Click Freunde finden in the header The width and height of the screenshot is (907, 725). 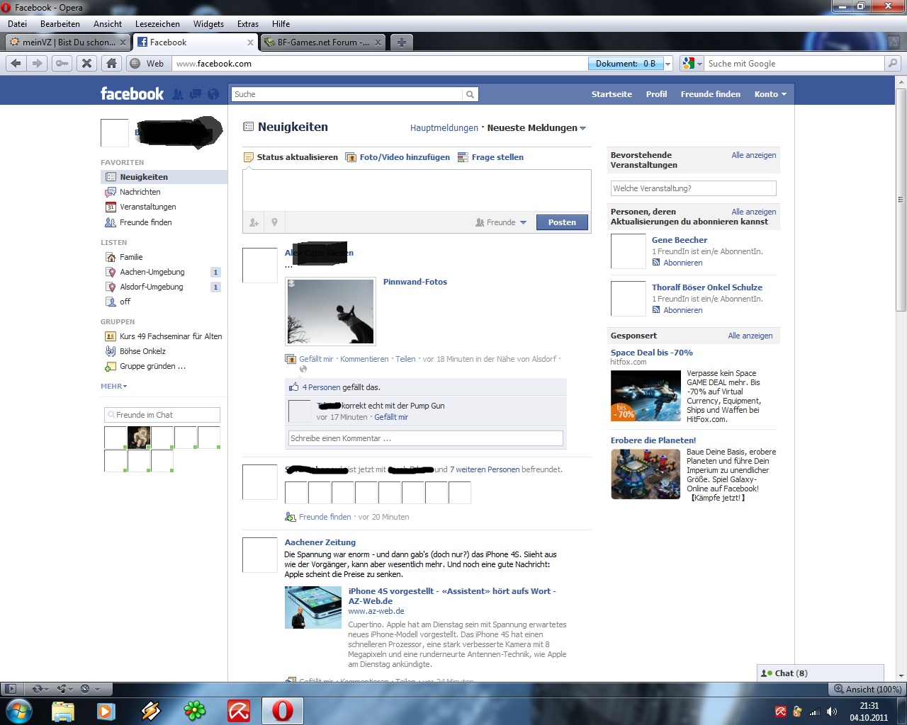click(710, 94)
